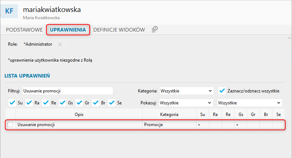
Task: Open the rightmost Wszystkie dropdown
Action: click(x=249, y=103)
